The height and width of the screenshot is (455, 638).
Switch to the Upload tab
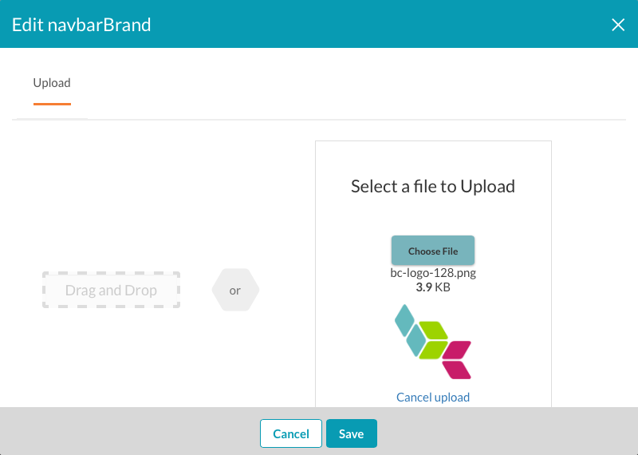click(52, 83)
